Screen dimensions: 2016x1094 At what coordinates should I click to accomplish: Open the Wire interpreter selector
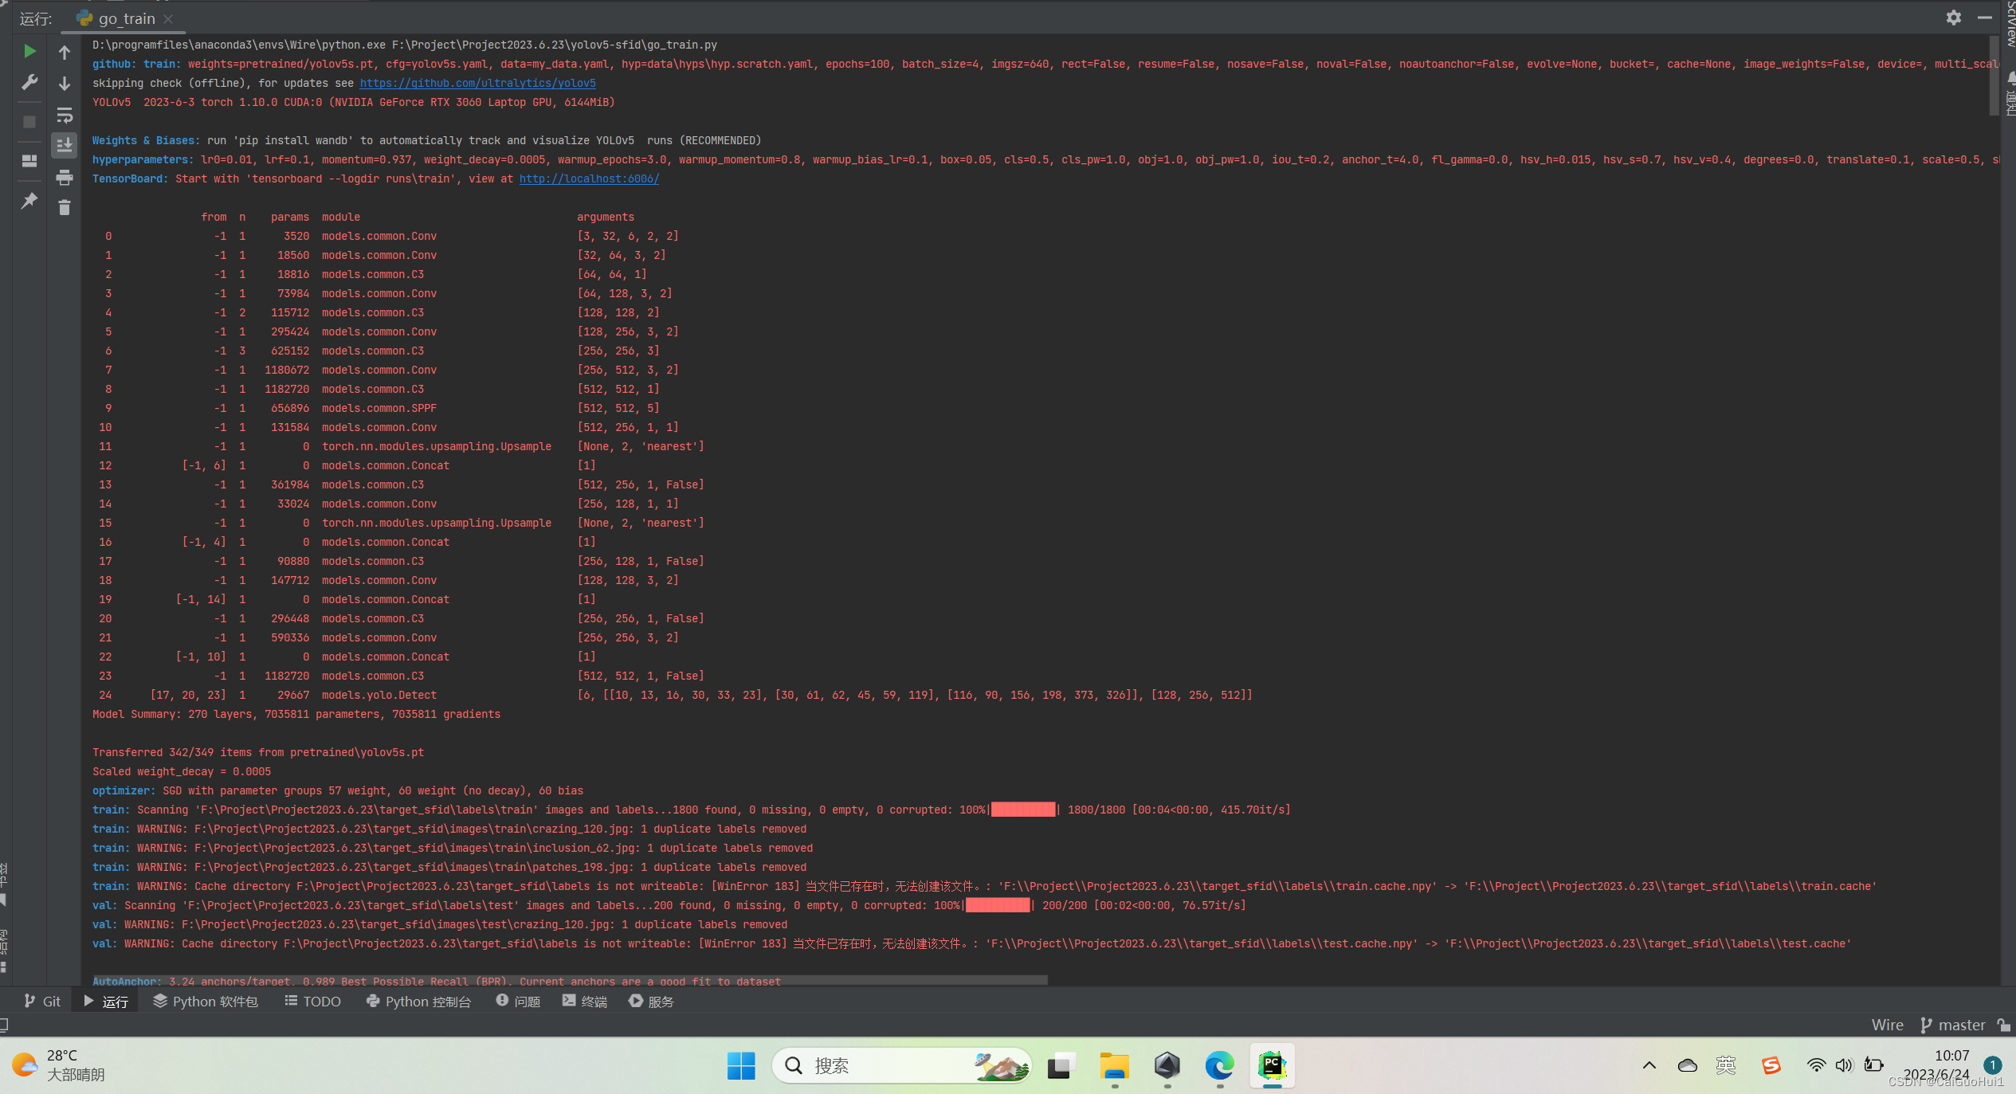[x=1886, y=1025]
